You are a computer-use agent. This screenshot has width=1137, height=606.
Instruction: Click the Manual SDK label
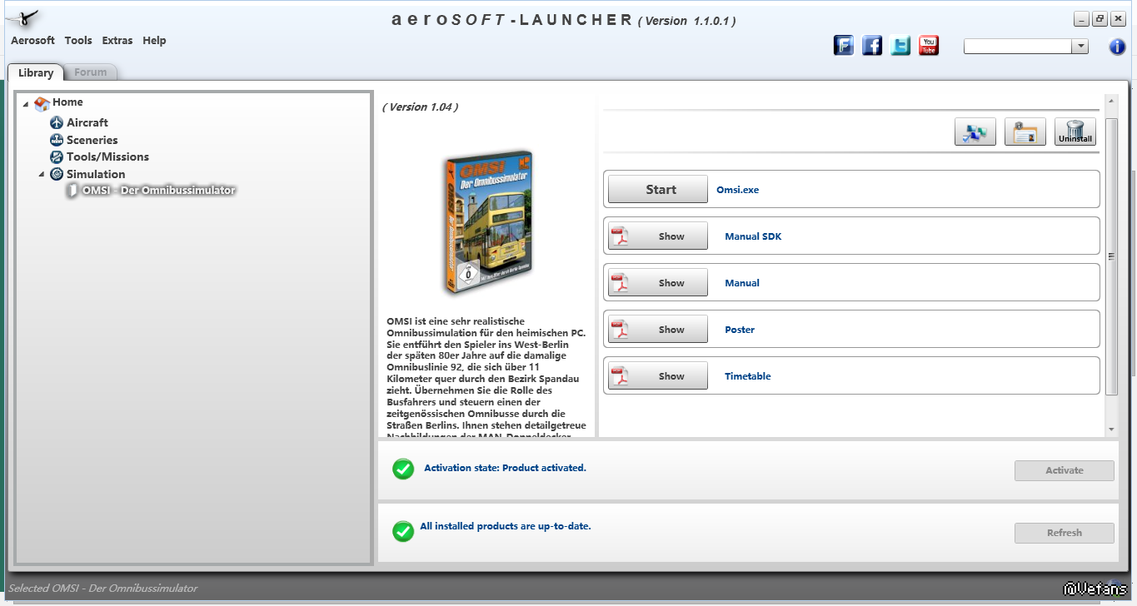tap(753, 236)
